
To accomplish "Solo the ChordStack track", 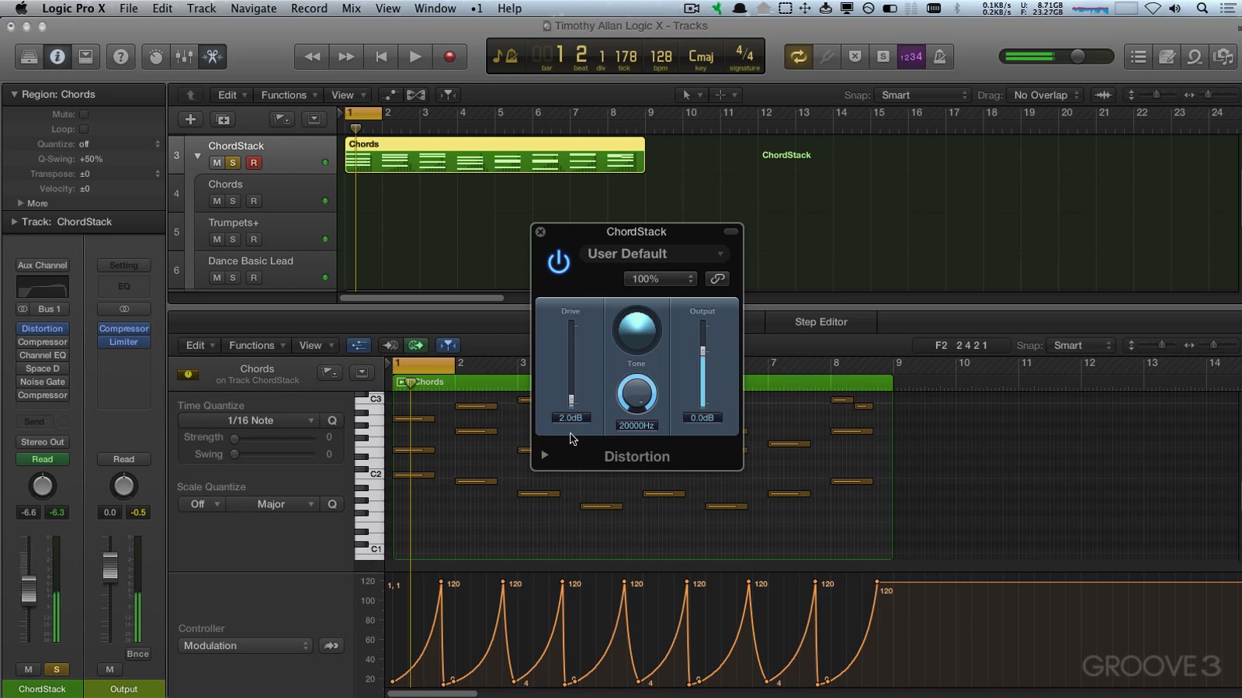I will pyautogui.click(x=233, y=163).
